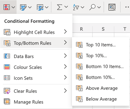Click the Cell Styles paintbrush icon
The height and width of the screenshot is (109, 130).
[40, 7]
